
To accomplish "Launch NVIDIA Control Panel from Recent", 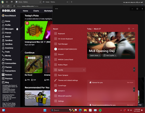I will pos(70,60).
